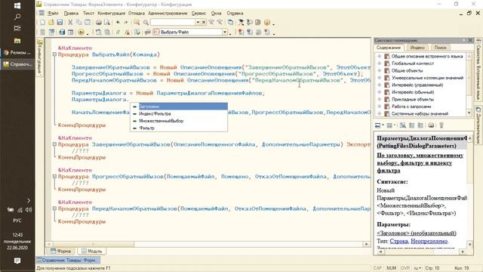483x272 pixels.
Task: Select the Модуль tab
Action: pyautogui.click(x=92, y=251)
